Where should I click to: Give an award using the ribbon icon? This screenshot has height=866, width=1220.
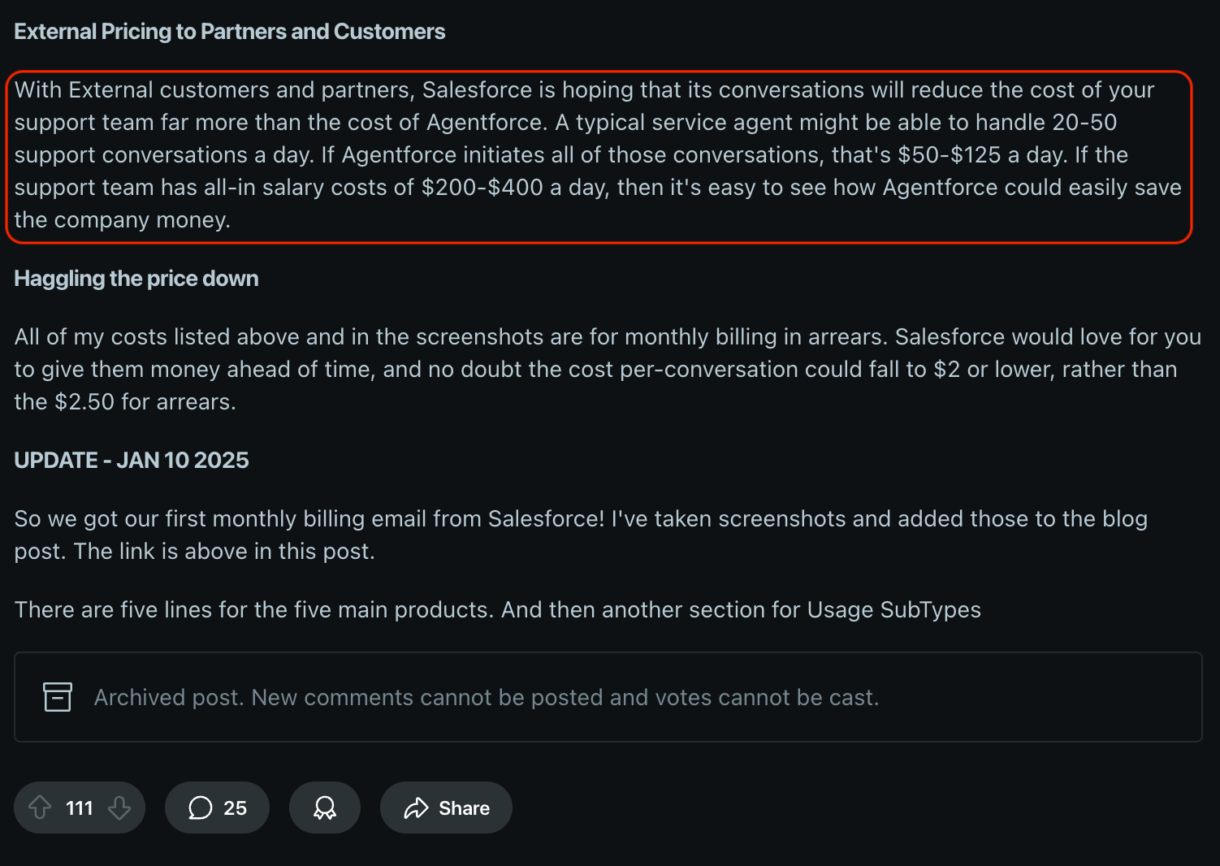pyautogui.click(x=325, y=808)
